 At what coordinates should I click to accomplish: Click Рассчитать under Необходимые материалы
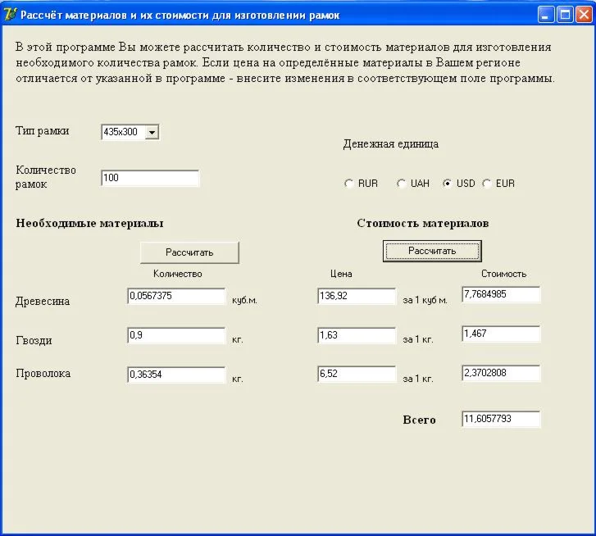pyautogui.click(x=189, y=252)
